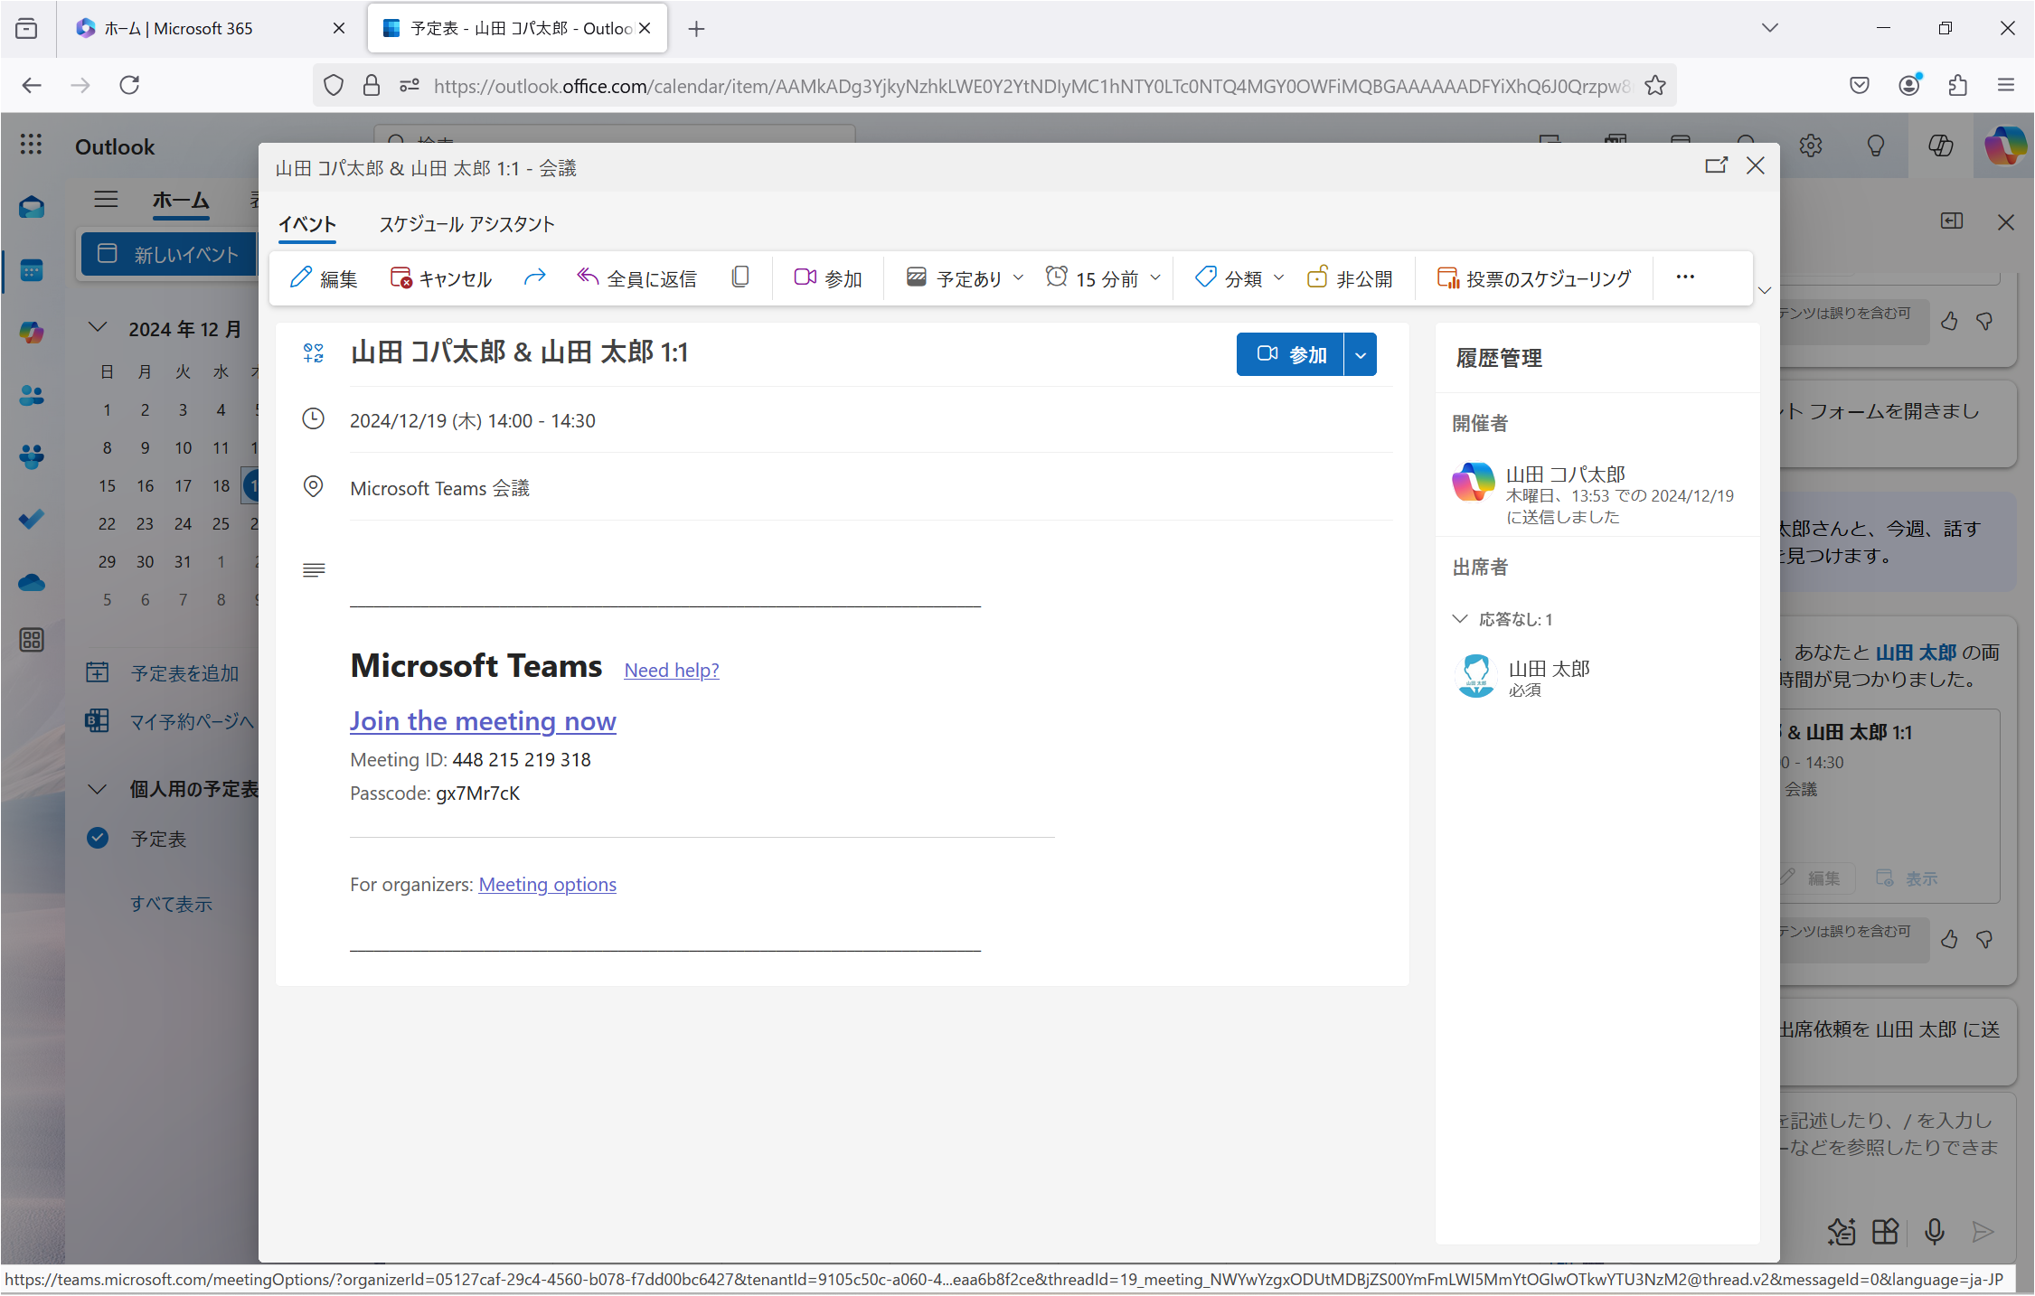Image resolution: width=2035 pixels, height=1296 pixels.
Task: Open tips lightbulb icon in header
Action: coord(1876,146)
